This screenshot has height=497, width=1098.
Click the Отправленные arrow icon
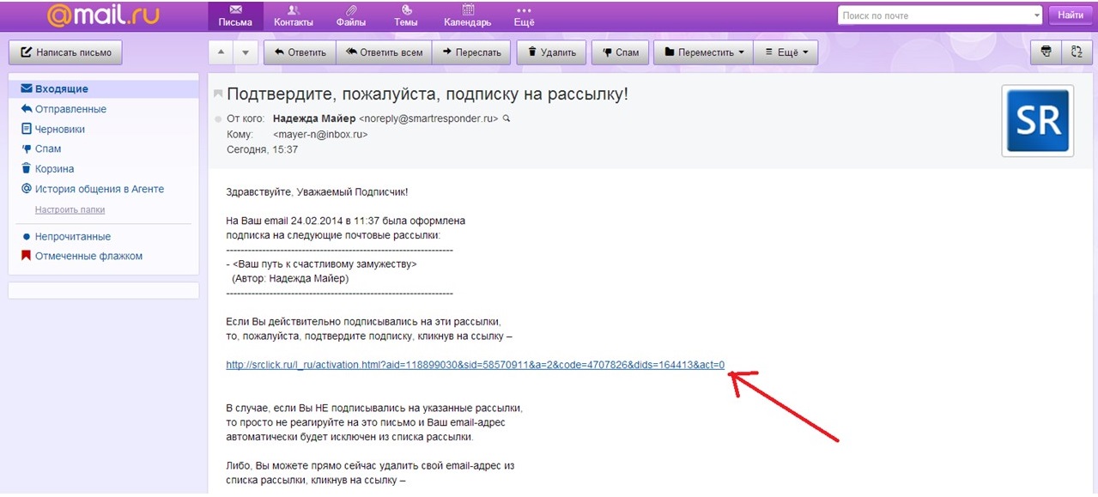(x=27, y=109)
